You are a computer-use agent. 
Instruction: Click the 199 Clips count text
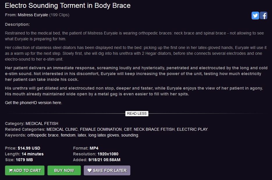59,15
